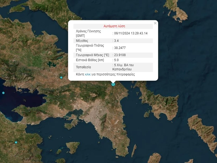The height and width of the screenshot is (163, 217).
Task: Click the longitude value 23.9108
Action: pyautogui.click(x=120, y=55)
